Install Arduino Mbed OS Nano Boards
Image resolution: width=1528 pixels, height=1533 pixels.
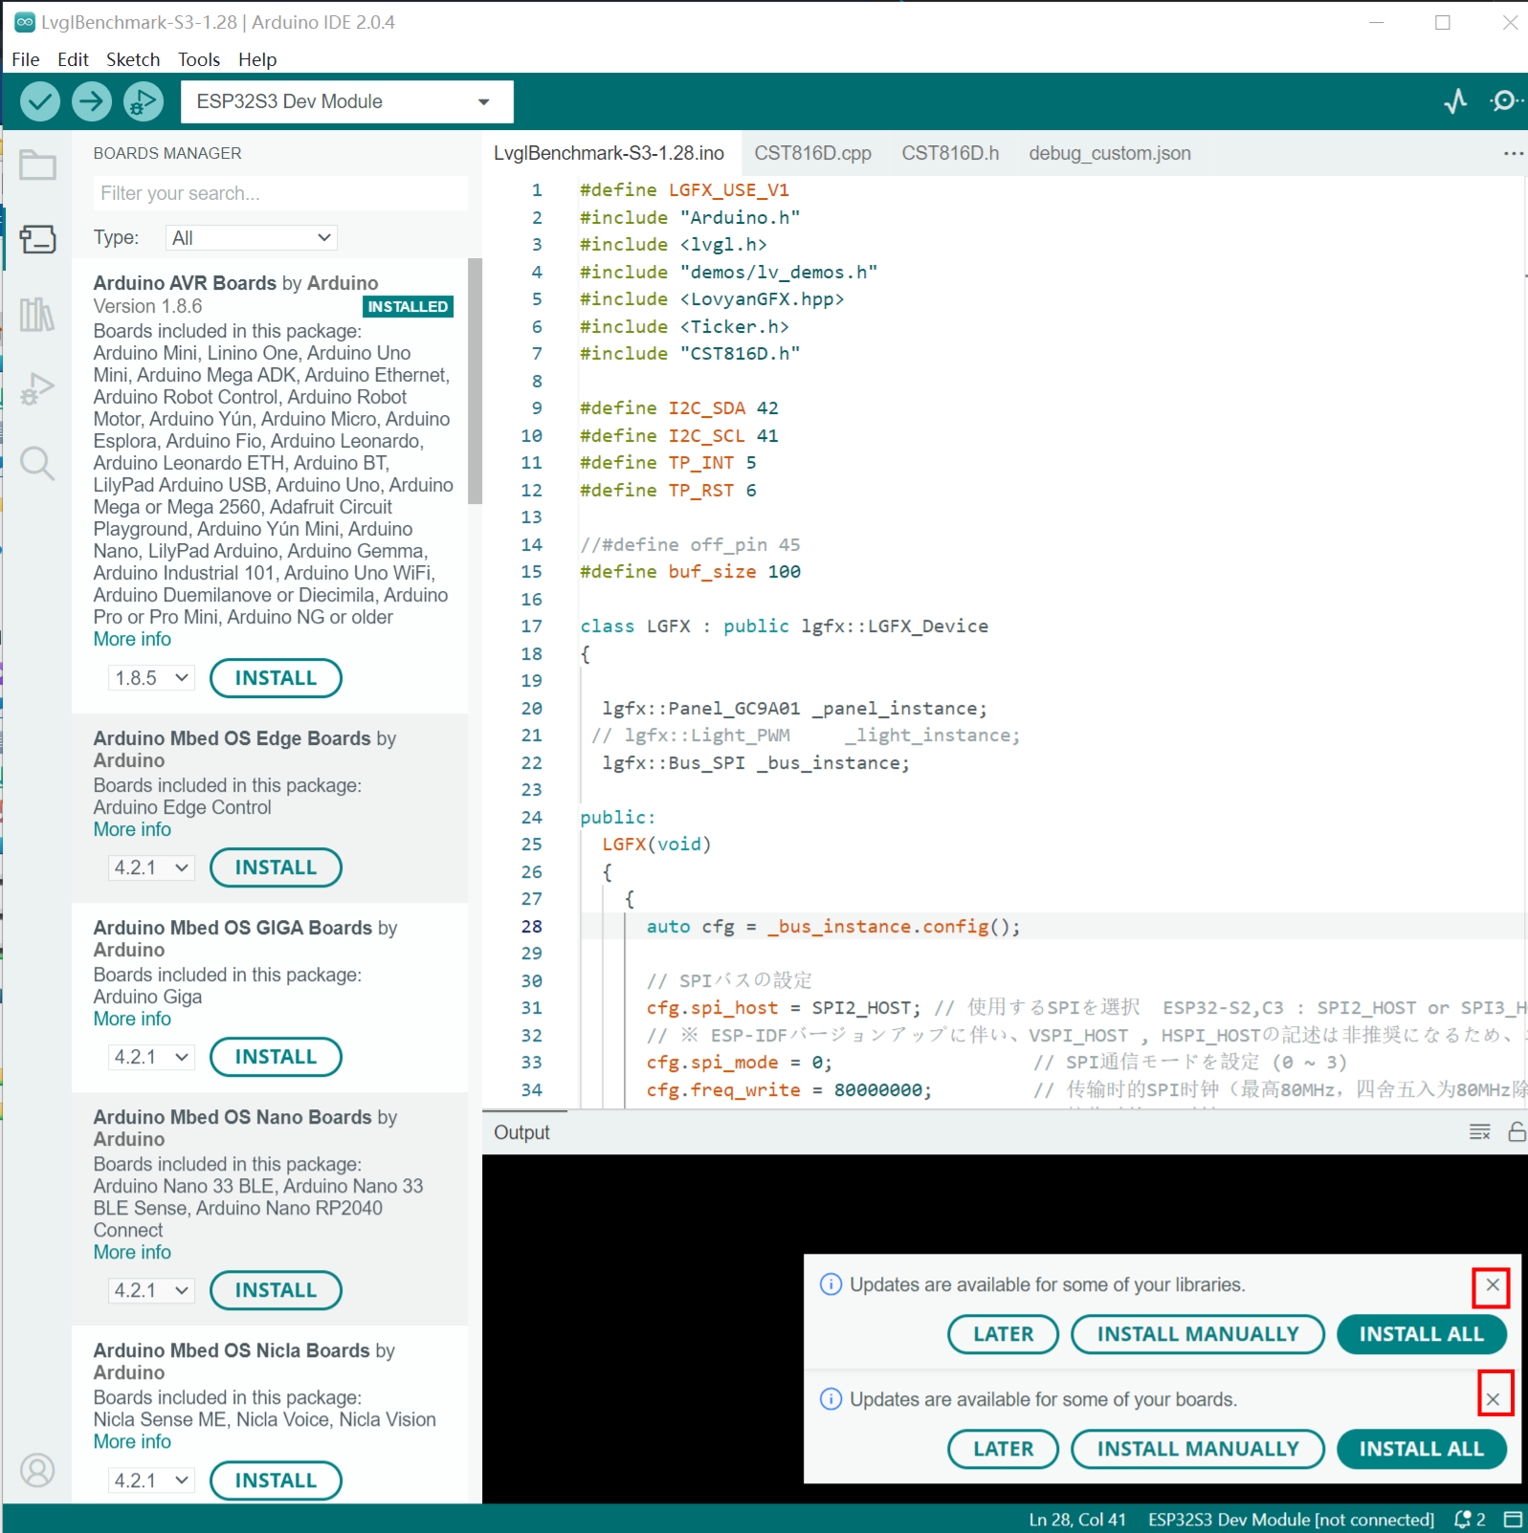point(276,1290)
